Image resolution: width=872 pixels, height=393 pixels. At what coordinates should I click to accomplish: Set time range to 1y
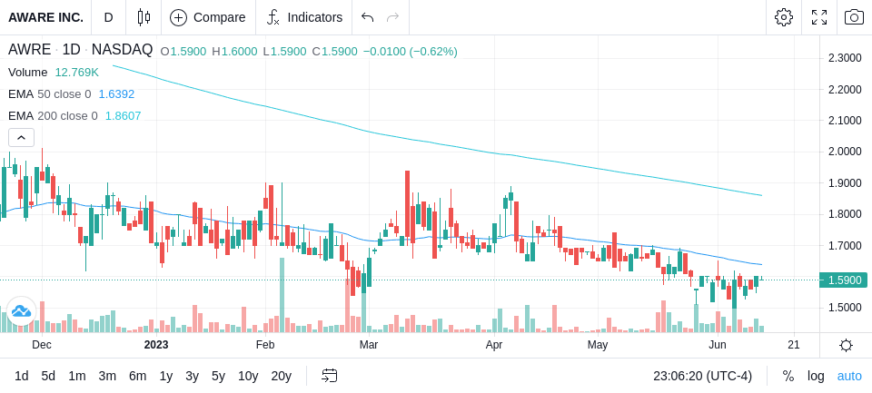(165, 376)
